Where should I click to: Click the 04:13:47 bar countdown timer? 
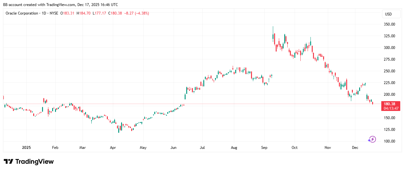click(x=390, y=108)
